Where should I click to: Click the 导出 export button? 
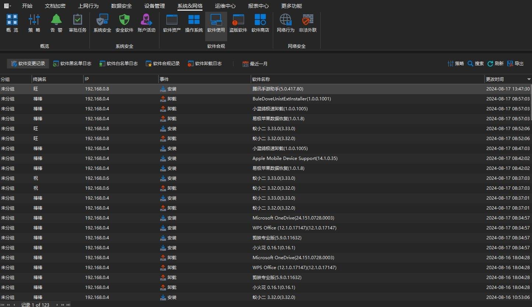pyautogui.click(x=515, y=64)
